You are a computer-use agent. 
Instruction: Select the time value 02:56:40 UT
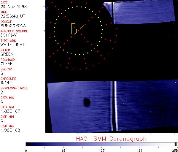coord(13,16)
